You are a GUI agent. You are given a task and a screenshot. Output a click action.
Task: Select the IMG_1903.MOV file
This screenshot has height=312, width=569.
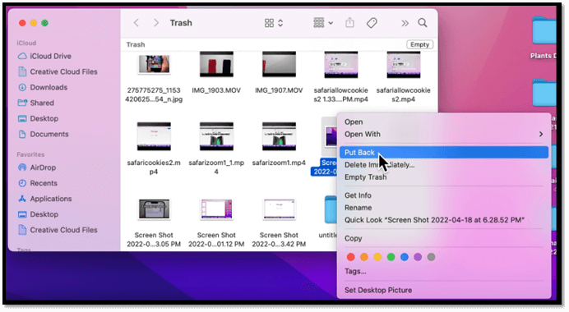tap(216, 65)
